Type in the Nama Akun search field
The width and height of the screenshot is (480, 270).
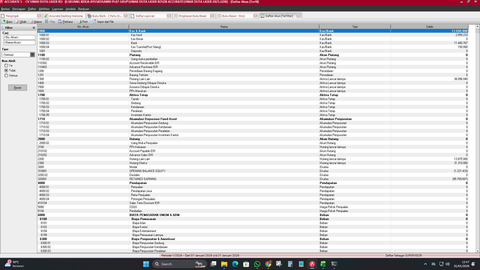click(19, 42)
